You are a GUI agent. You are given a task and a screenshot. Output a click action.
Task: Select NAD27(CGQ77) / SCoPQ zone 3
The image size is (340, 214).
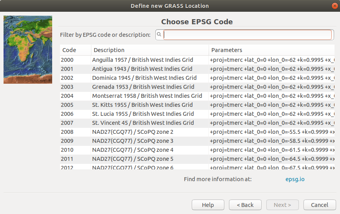(150, 141)
